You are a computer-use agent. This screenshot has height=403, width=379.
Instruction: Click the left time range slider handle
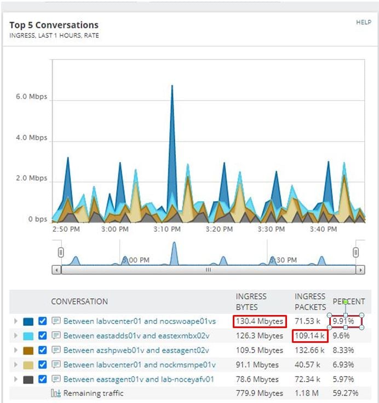pos(61,252)
